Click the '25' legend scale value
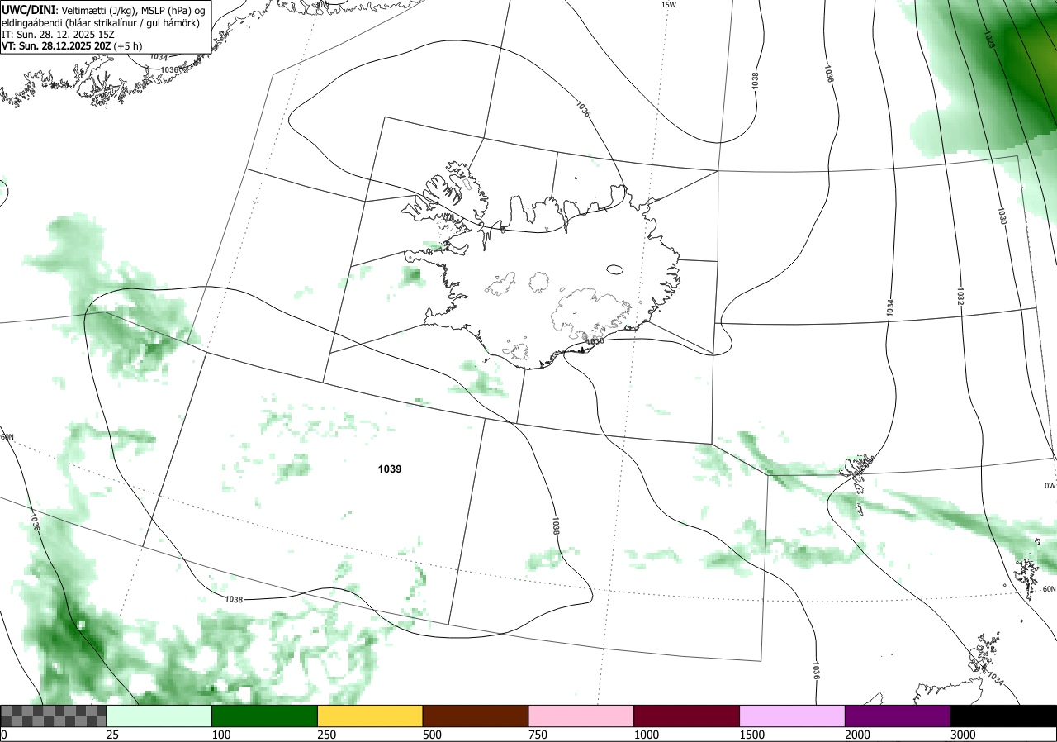Screen dimensions: 1057x742 coord(112,735)
